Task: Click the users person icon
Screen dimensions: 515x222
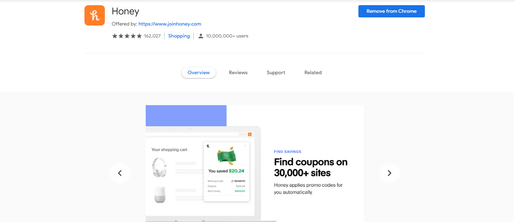Action: pos(201,36)
